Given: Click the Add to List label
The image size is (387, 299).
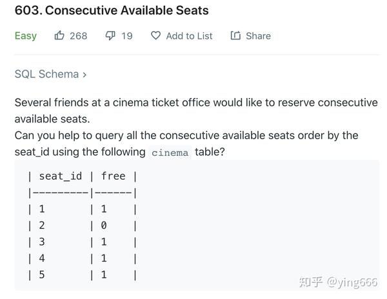Looking at the screenshot, I should (189, 36).
